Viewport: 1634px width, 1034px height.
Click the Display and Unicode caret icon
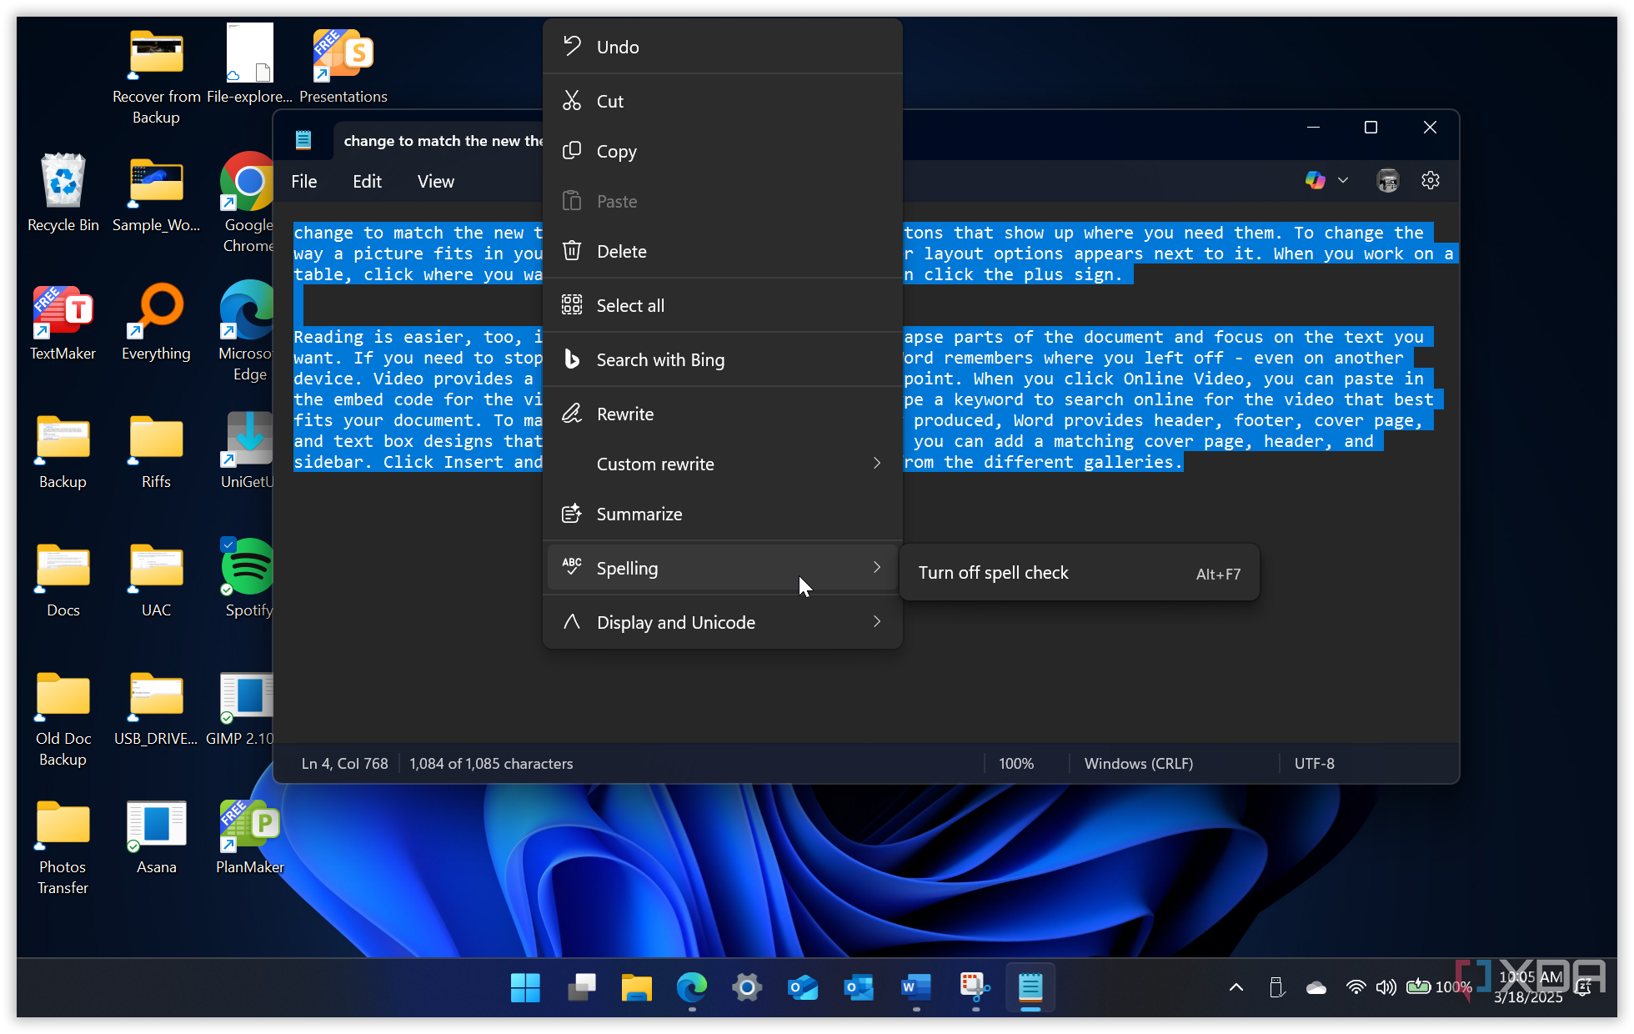click(x=572, y=621)
